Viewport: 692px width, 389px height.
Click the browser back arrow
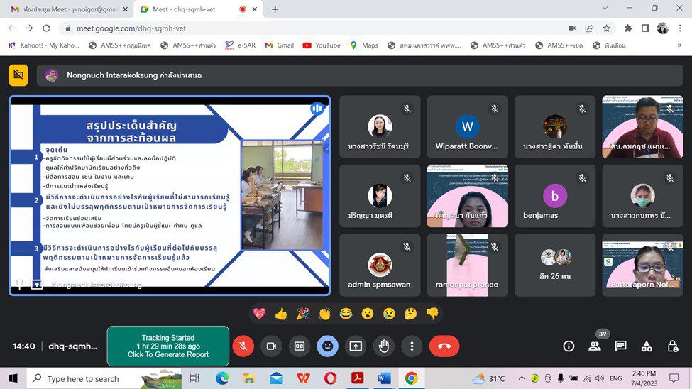[x=12, y=28]
